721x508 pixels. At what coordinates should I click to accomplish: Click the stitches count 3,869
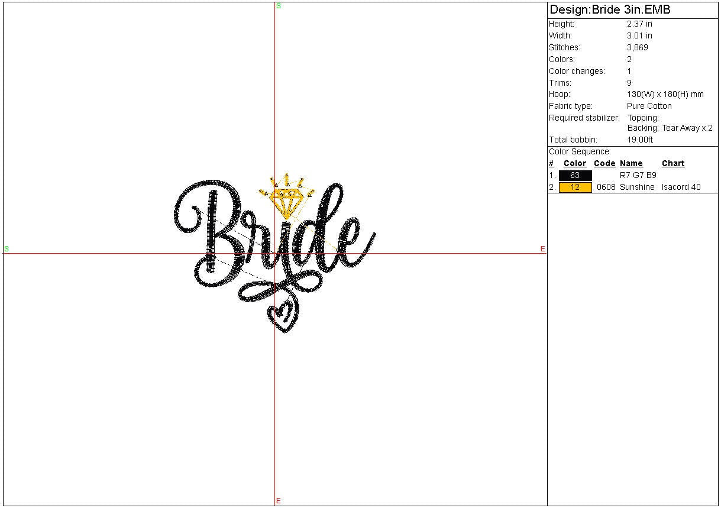(x=638, y=48)
